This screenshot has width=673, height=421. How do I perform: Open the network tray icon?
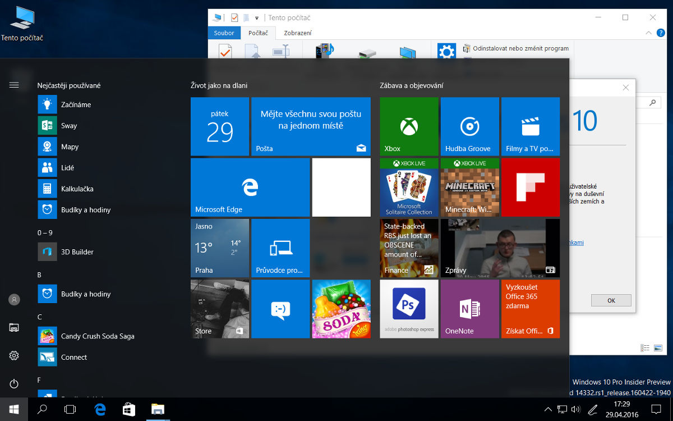point(563,409)
